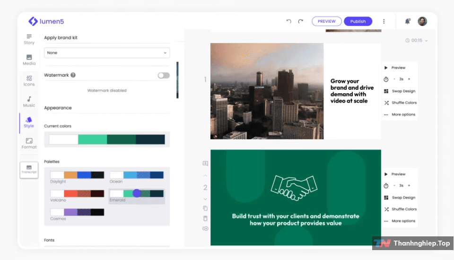Click the lumen5 logo

[46, 21]
